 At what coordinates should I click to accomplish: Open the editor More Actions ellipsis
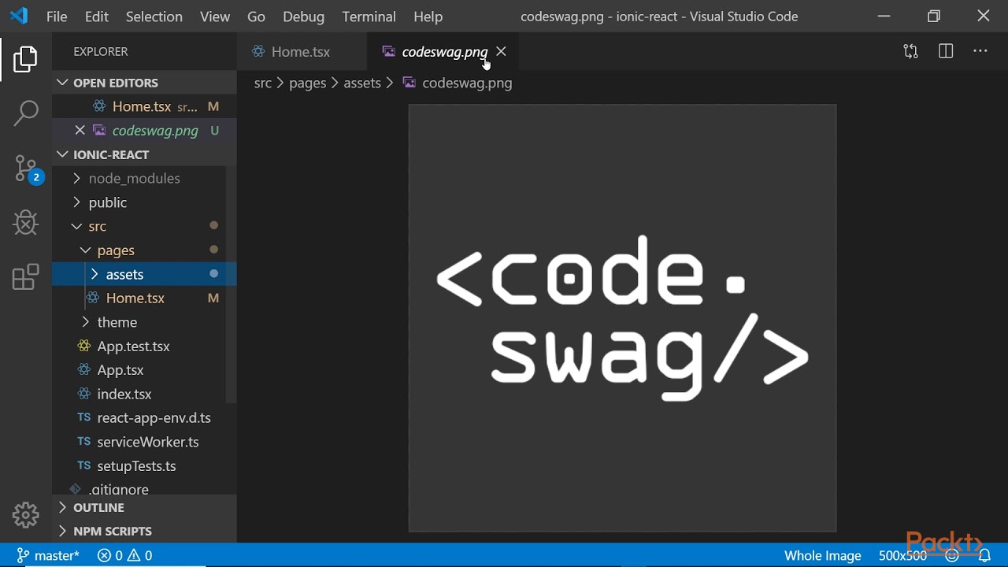click(980, 52)
